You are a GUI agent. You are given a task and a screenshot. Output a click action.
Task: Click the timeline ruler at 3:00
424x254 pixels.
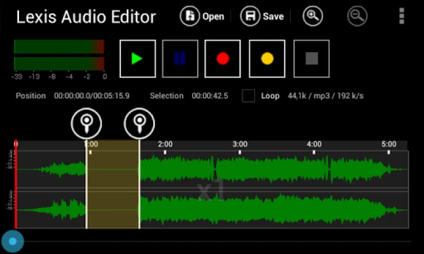click(240, 145)
